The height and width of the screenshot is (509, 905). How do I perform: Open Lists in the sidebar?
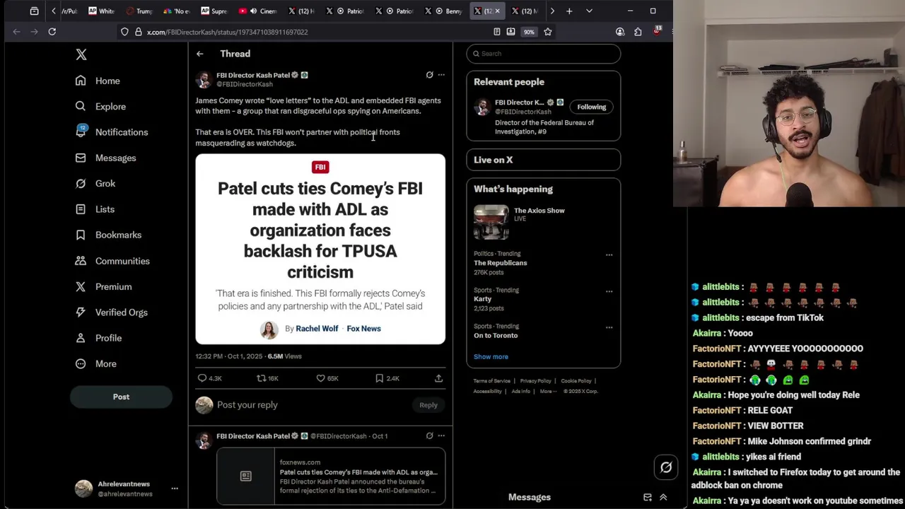click(95, 209)
